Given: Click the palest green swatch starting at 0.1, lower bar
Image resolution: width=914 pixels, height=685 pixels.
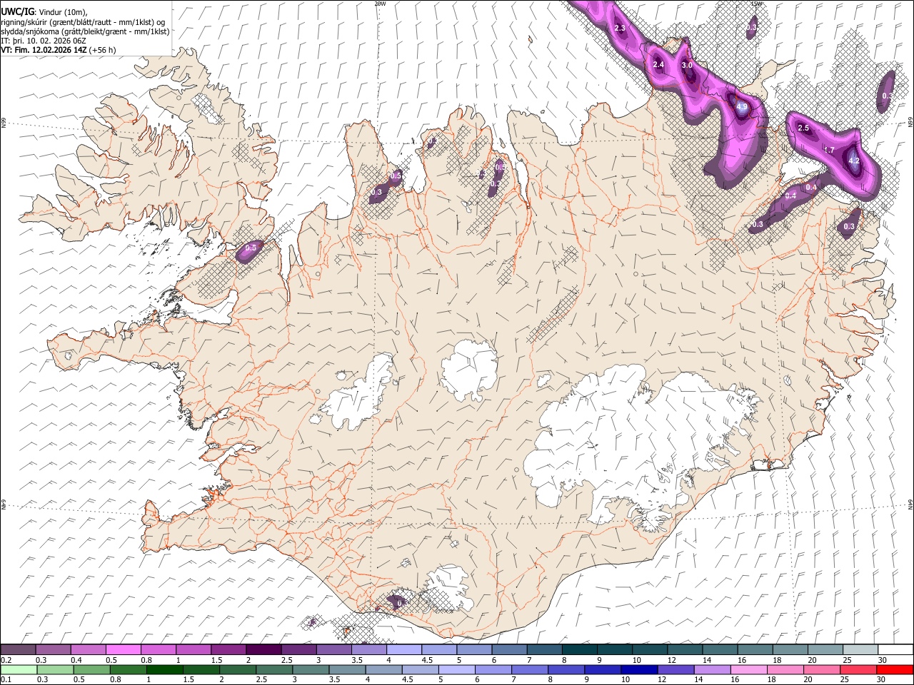Looking at the screenshot, I should 18,669.
